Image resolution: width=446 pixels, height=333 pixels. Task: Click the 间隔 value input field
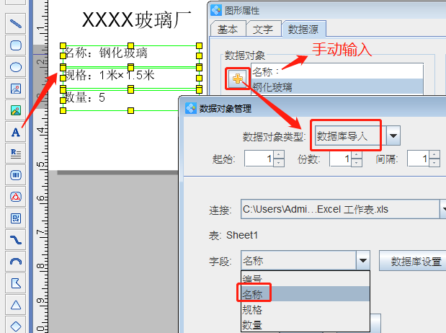(418, 159)
